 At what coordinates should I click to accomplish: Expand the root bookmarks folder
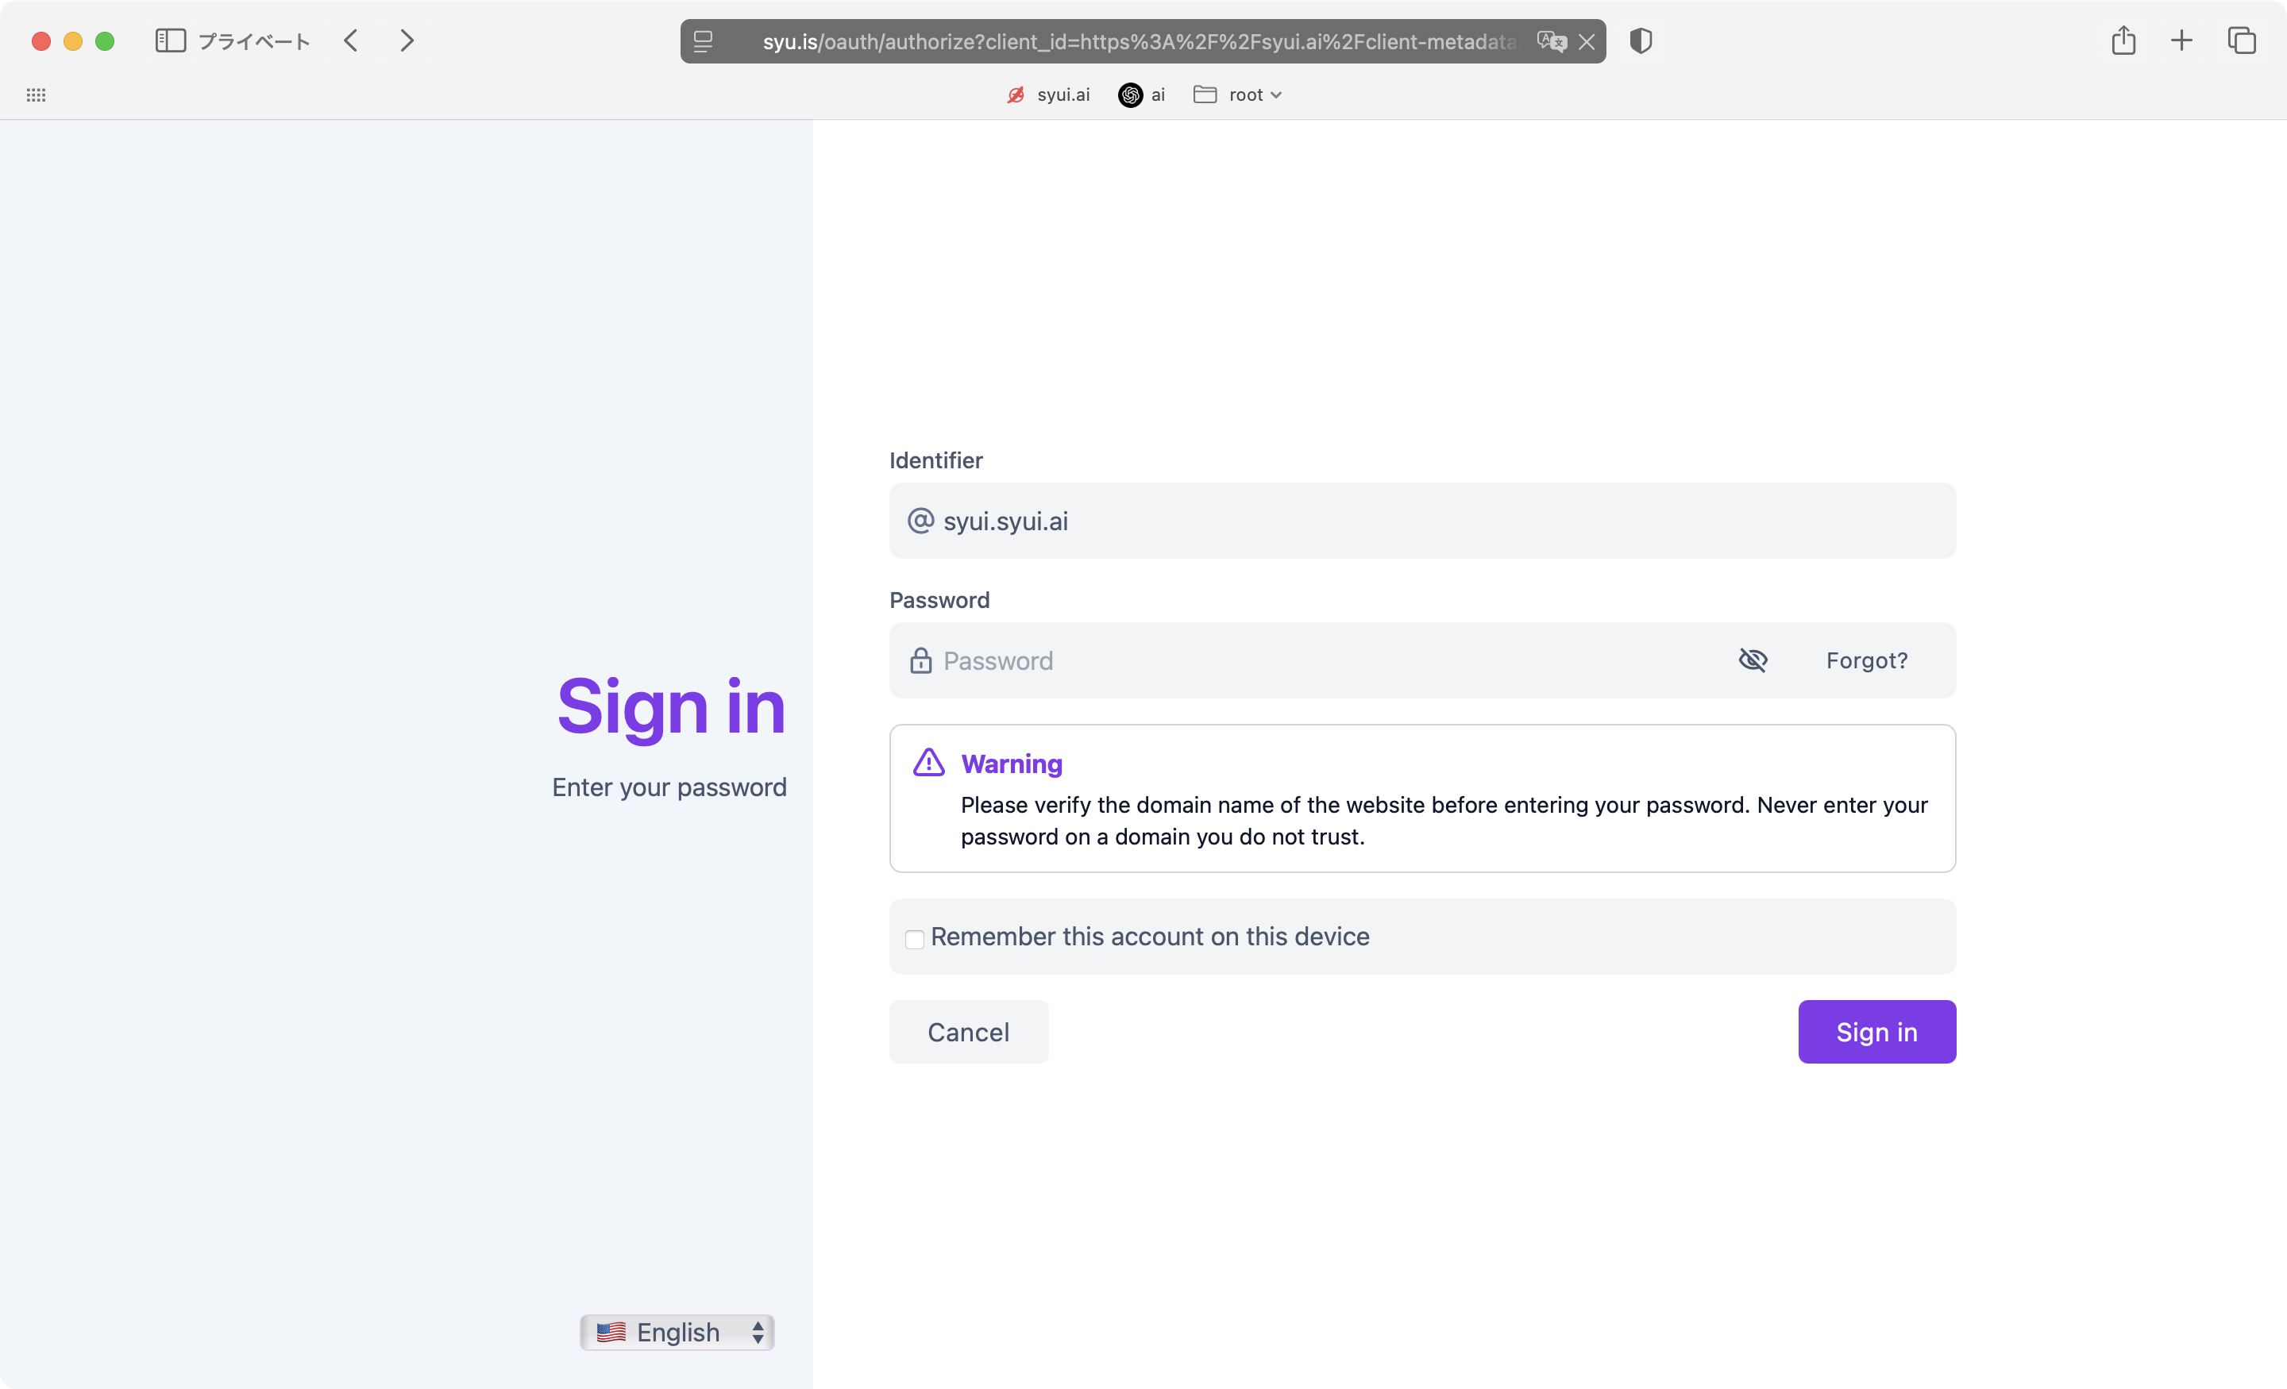pyautogui.click(x=1238, y=94)
